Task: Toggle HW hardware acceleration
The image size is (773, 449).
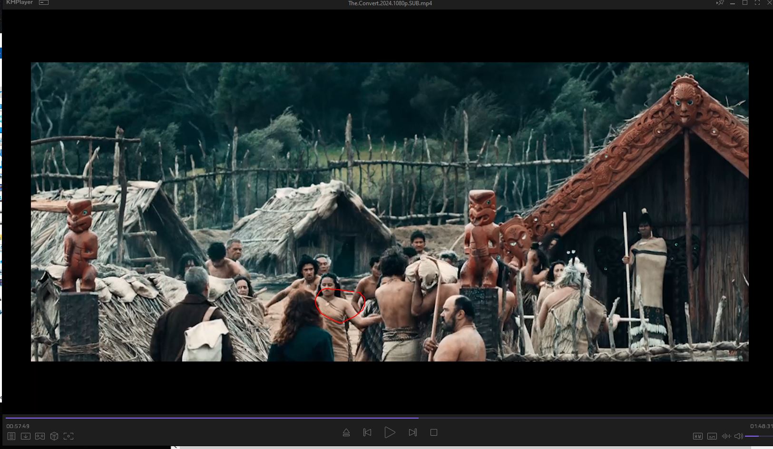Action: [x=697, y=436]
